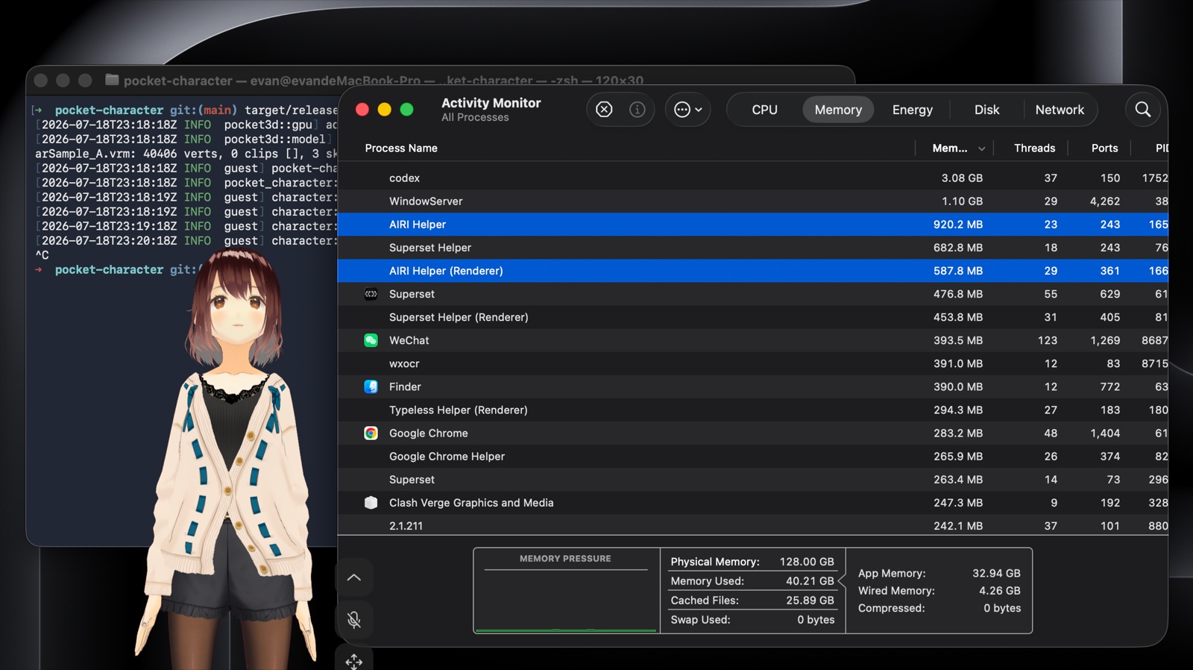The image size is (1193, 670).
Task: Click the Physical Memory 128.00 GB value
Action: [x=807, y=562]
